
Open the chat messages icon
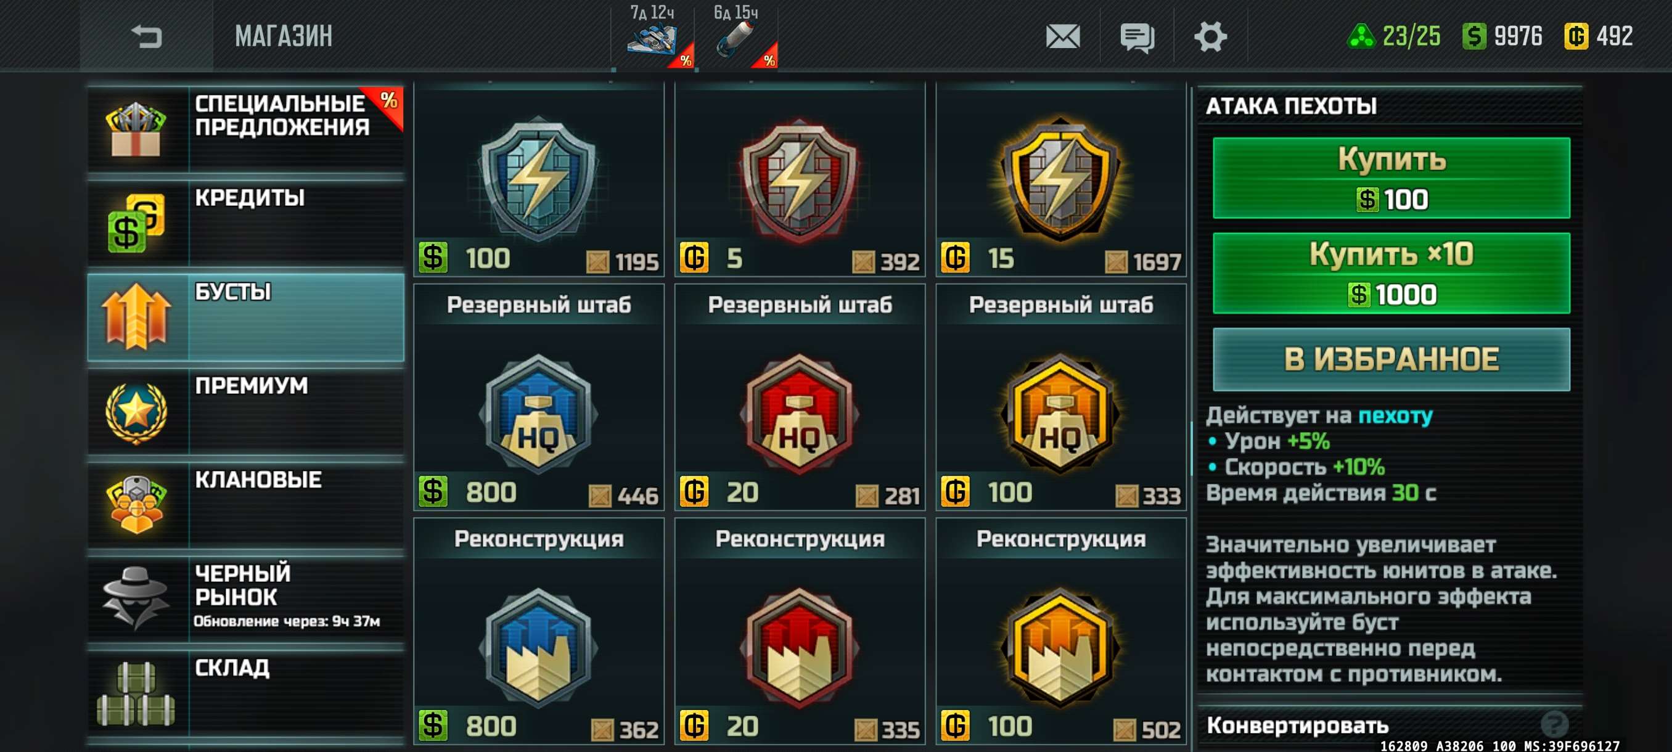[1137, 37]
